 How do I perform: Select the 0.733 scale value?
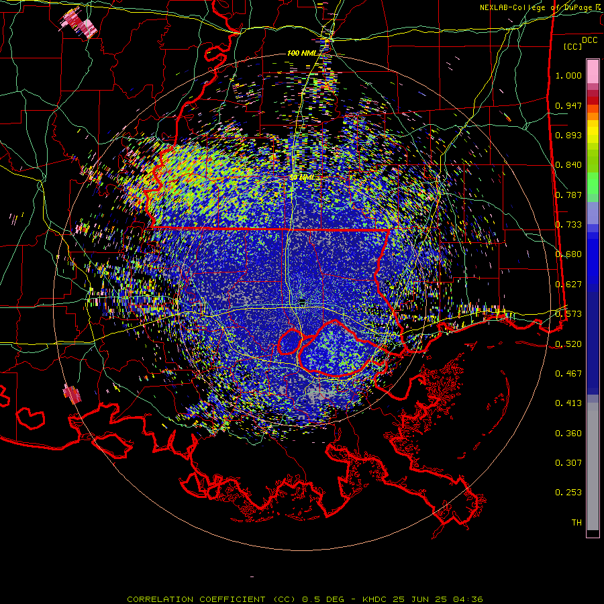[x=568, y=225]
